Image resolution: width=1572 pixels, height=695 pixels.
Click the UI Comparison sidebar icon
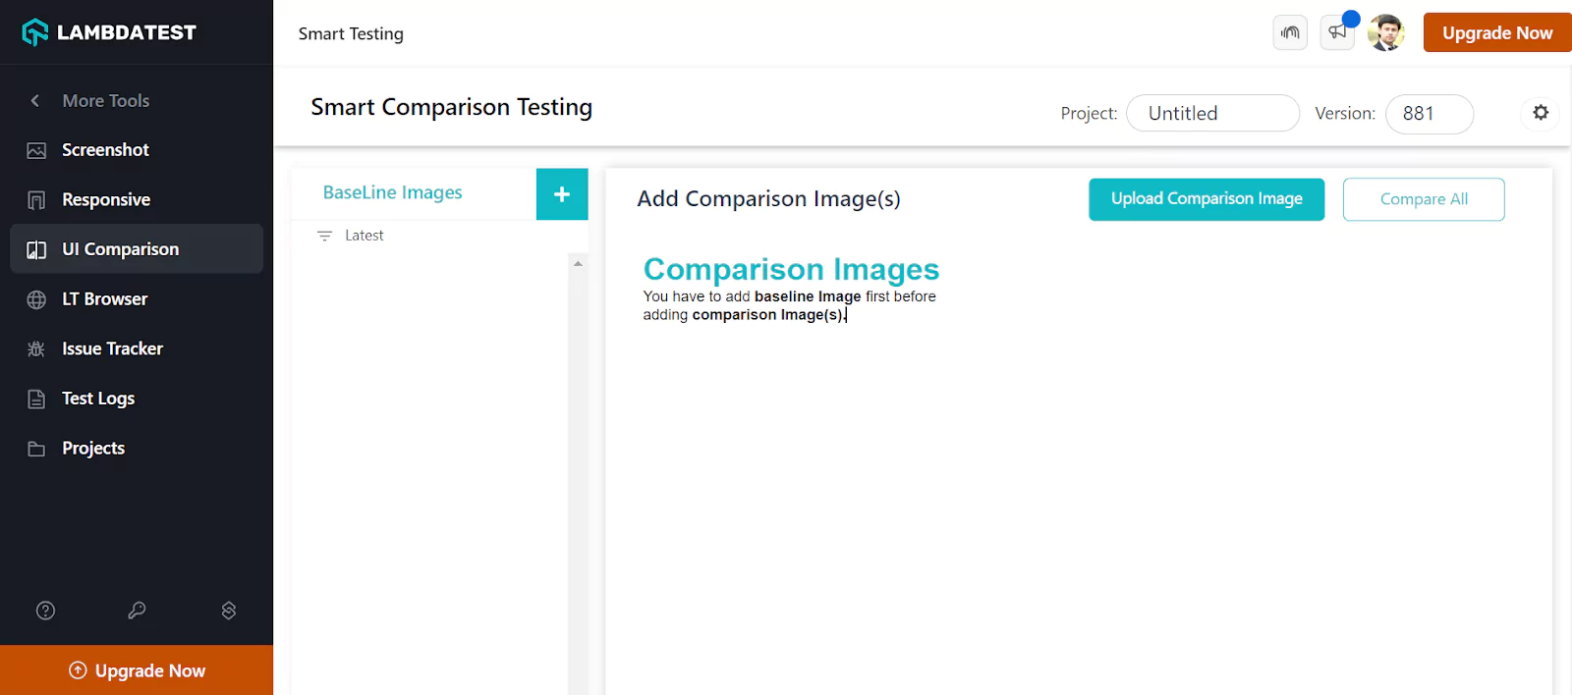click(36, 249)
